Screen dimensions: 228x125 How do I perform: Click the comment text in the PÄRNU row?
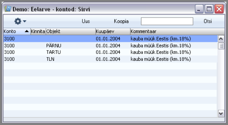[161, 45]
